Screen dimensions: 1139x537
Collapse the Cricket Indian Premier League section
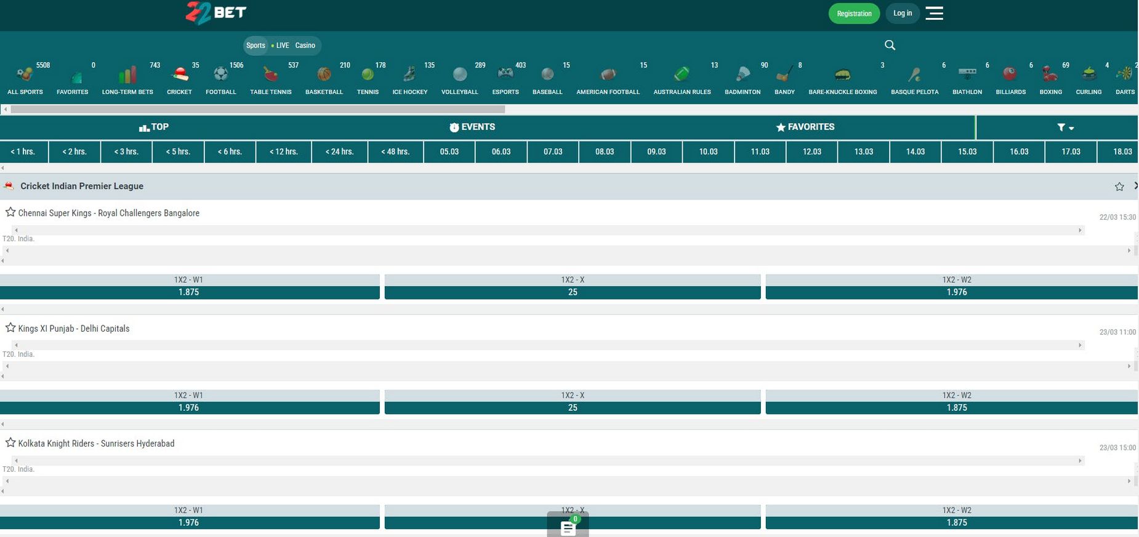[x=1135, y=186]
